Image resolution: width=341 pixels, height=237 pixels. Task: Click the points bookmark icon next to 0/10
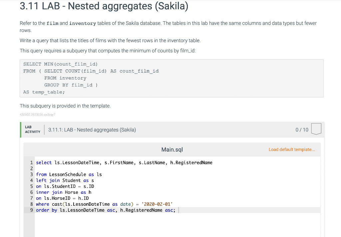(316, 129)
